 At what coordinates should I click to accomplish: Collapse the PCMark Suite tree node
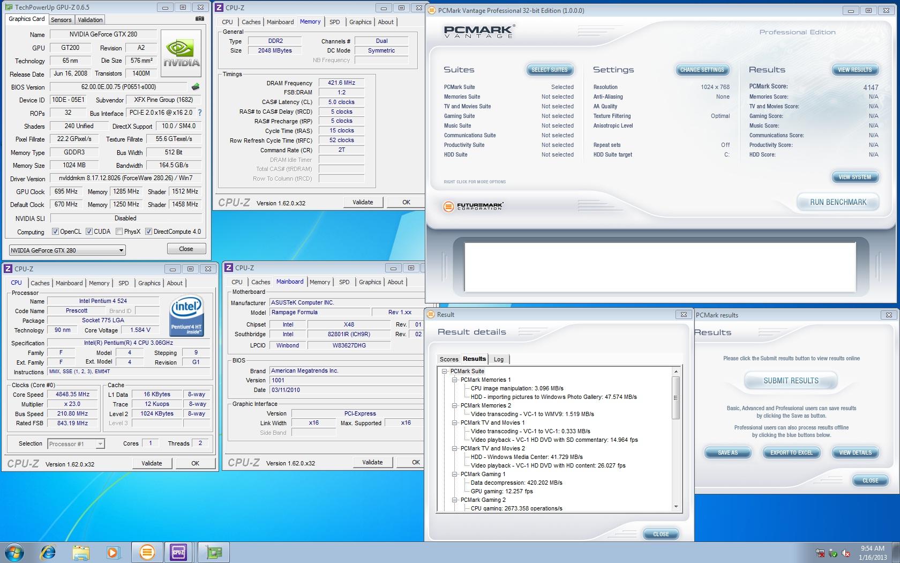(x=444, y=371)
